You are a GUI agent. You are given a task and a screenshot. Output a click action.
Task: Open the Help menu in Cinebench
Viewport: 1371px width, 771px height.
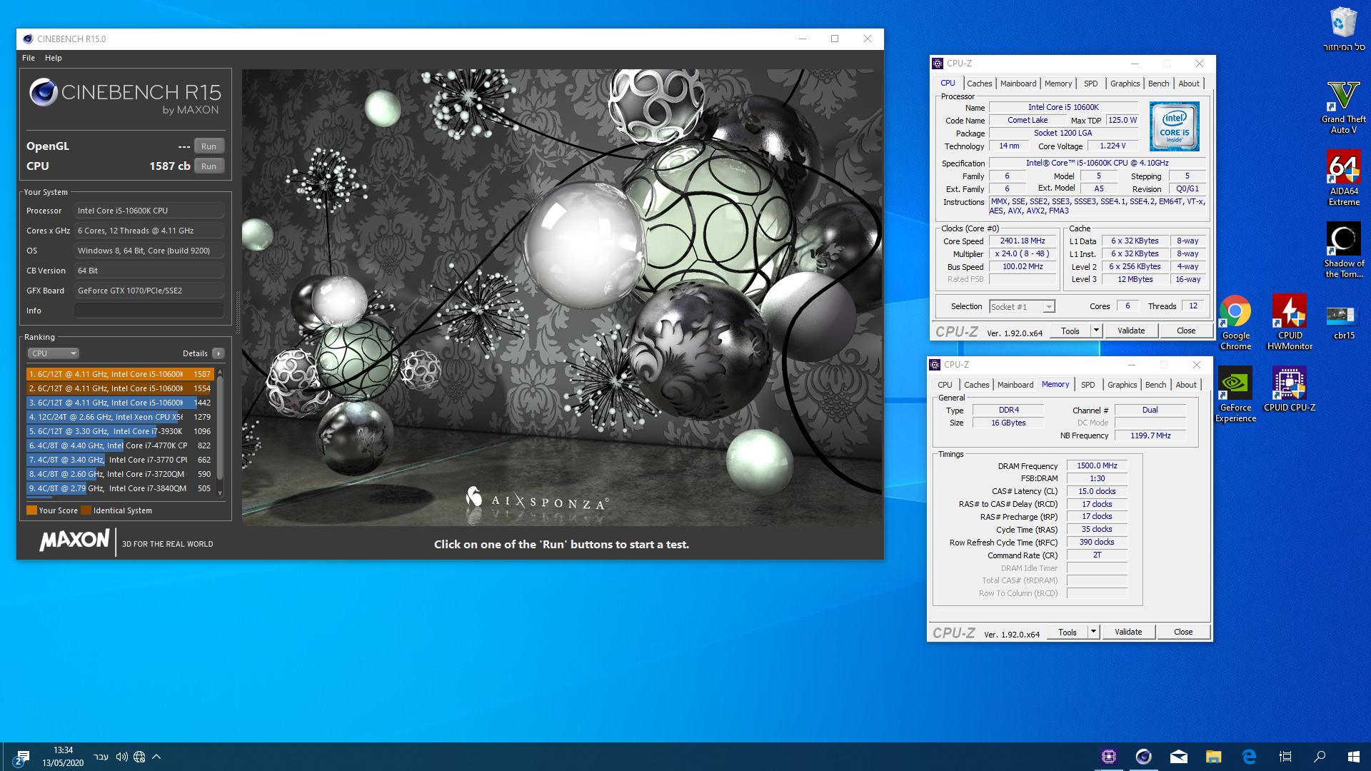coord(54,58)
